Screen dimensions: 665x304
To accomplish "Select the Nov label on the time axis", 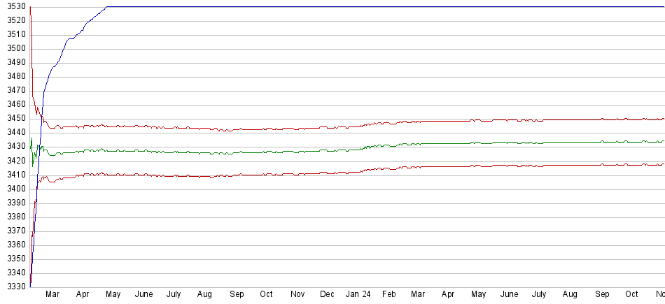I will [297, 295].
